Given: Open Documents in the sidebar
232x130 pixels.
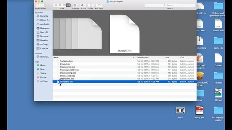Looking at the screenshot, I should (x=43, y=36).
